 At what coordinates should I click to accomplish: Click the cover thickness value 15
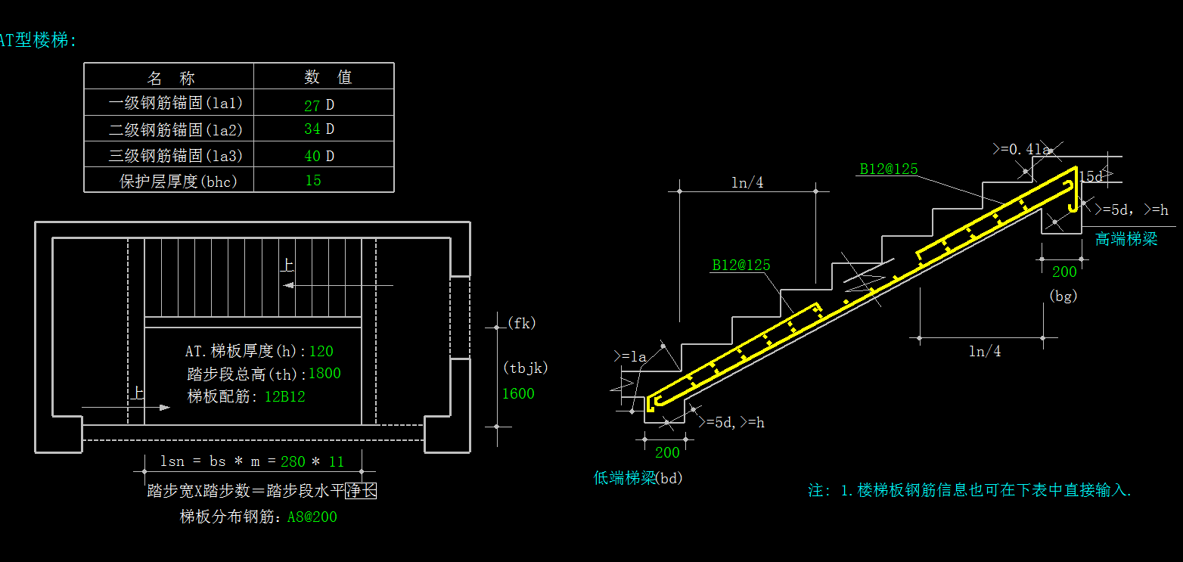(x=313, y=180)
